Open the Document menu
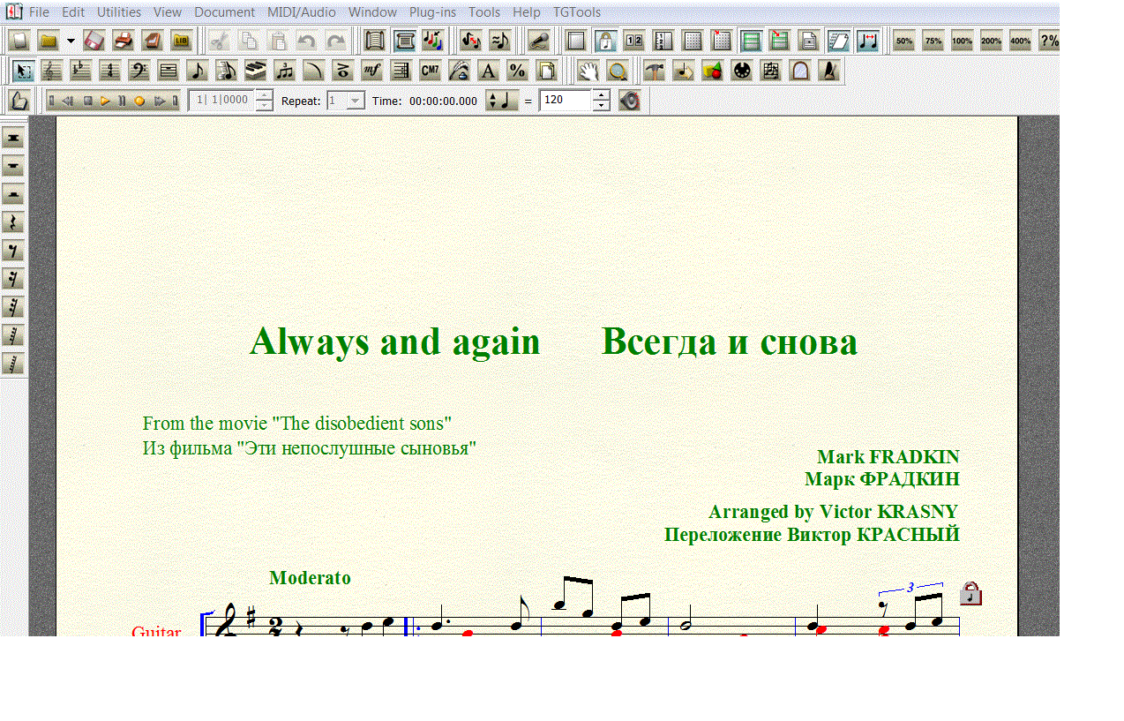This screenshot has width=1124, height=721. [224, 12]
